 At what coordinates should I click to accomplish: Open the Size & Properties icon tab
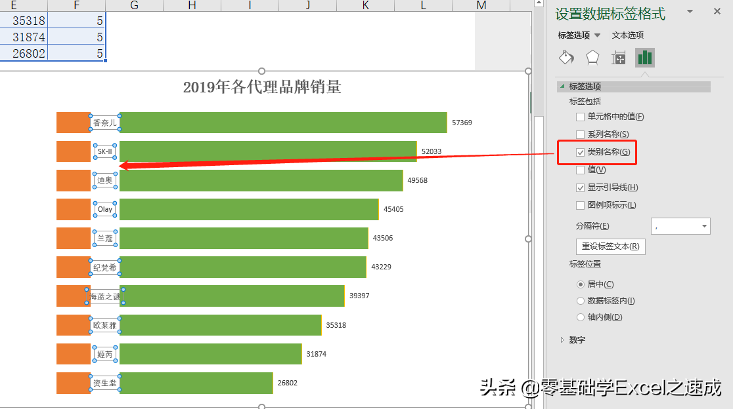tap(619, 58)
